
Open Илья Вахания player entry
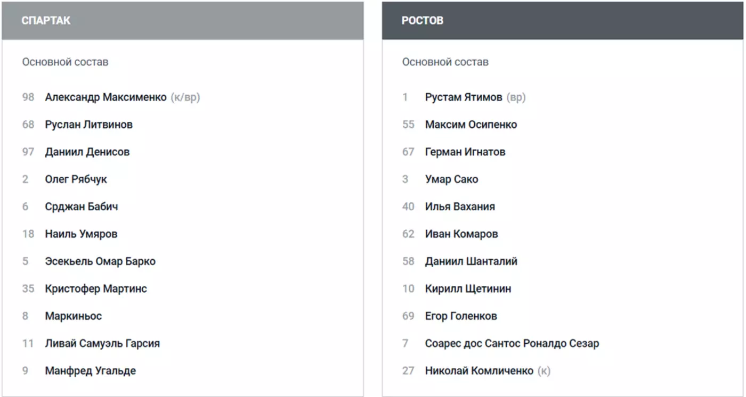[460, 206]
